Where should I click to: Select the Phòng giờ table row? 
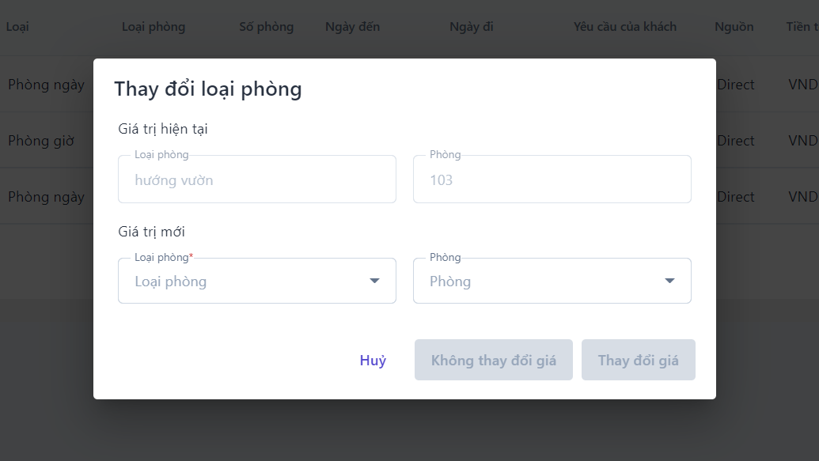(41, 141)
